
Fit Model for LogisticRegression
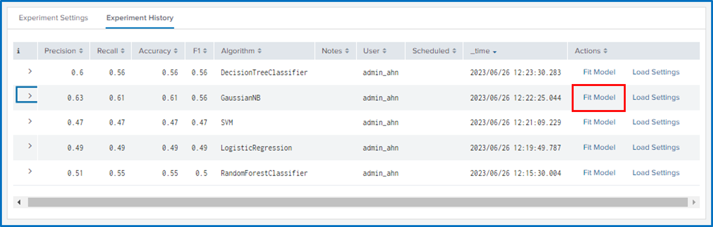[x=599, y=147]
